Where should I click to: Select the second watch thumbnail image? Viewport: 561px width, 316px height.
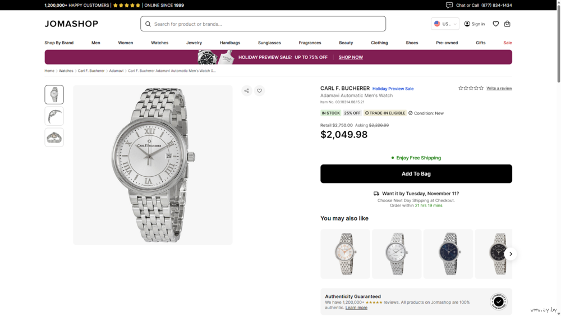pyautogui.click(x=54, y=116)
